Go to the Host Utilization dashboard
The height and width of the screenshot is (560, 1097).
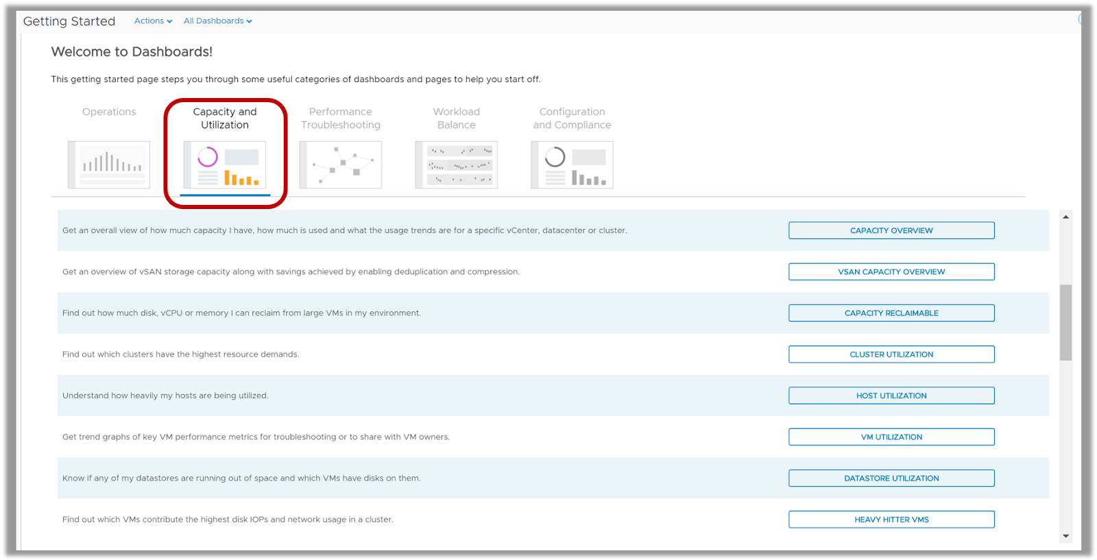point(891,395)
